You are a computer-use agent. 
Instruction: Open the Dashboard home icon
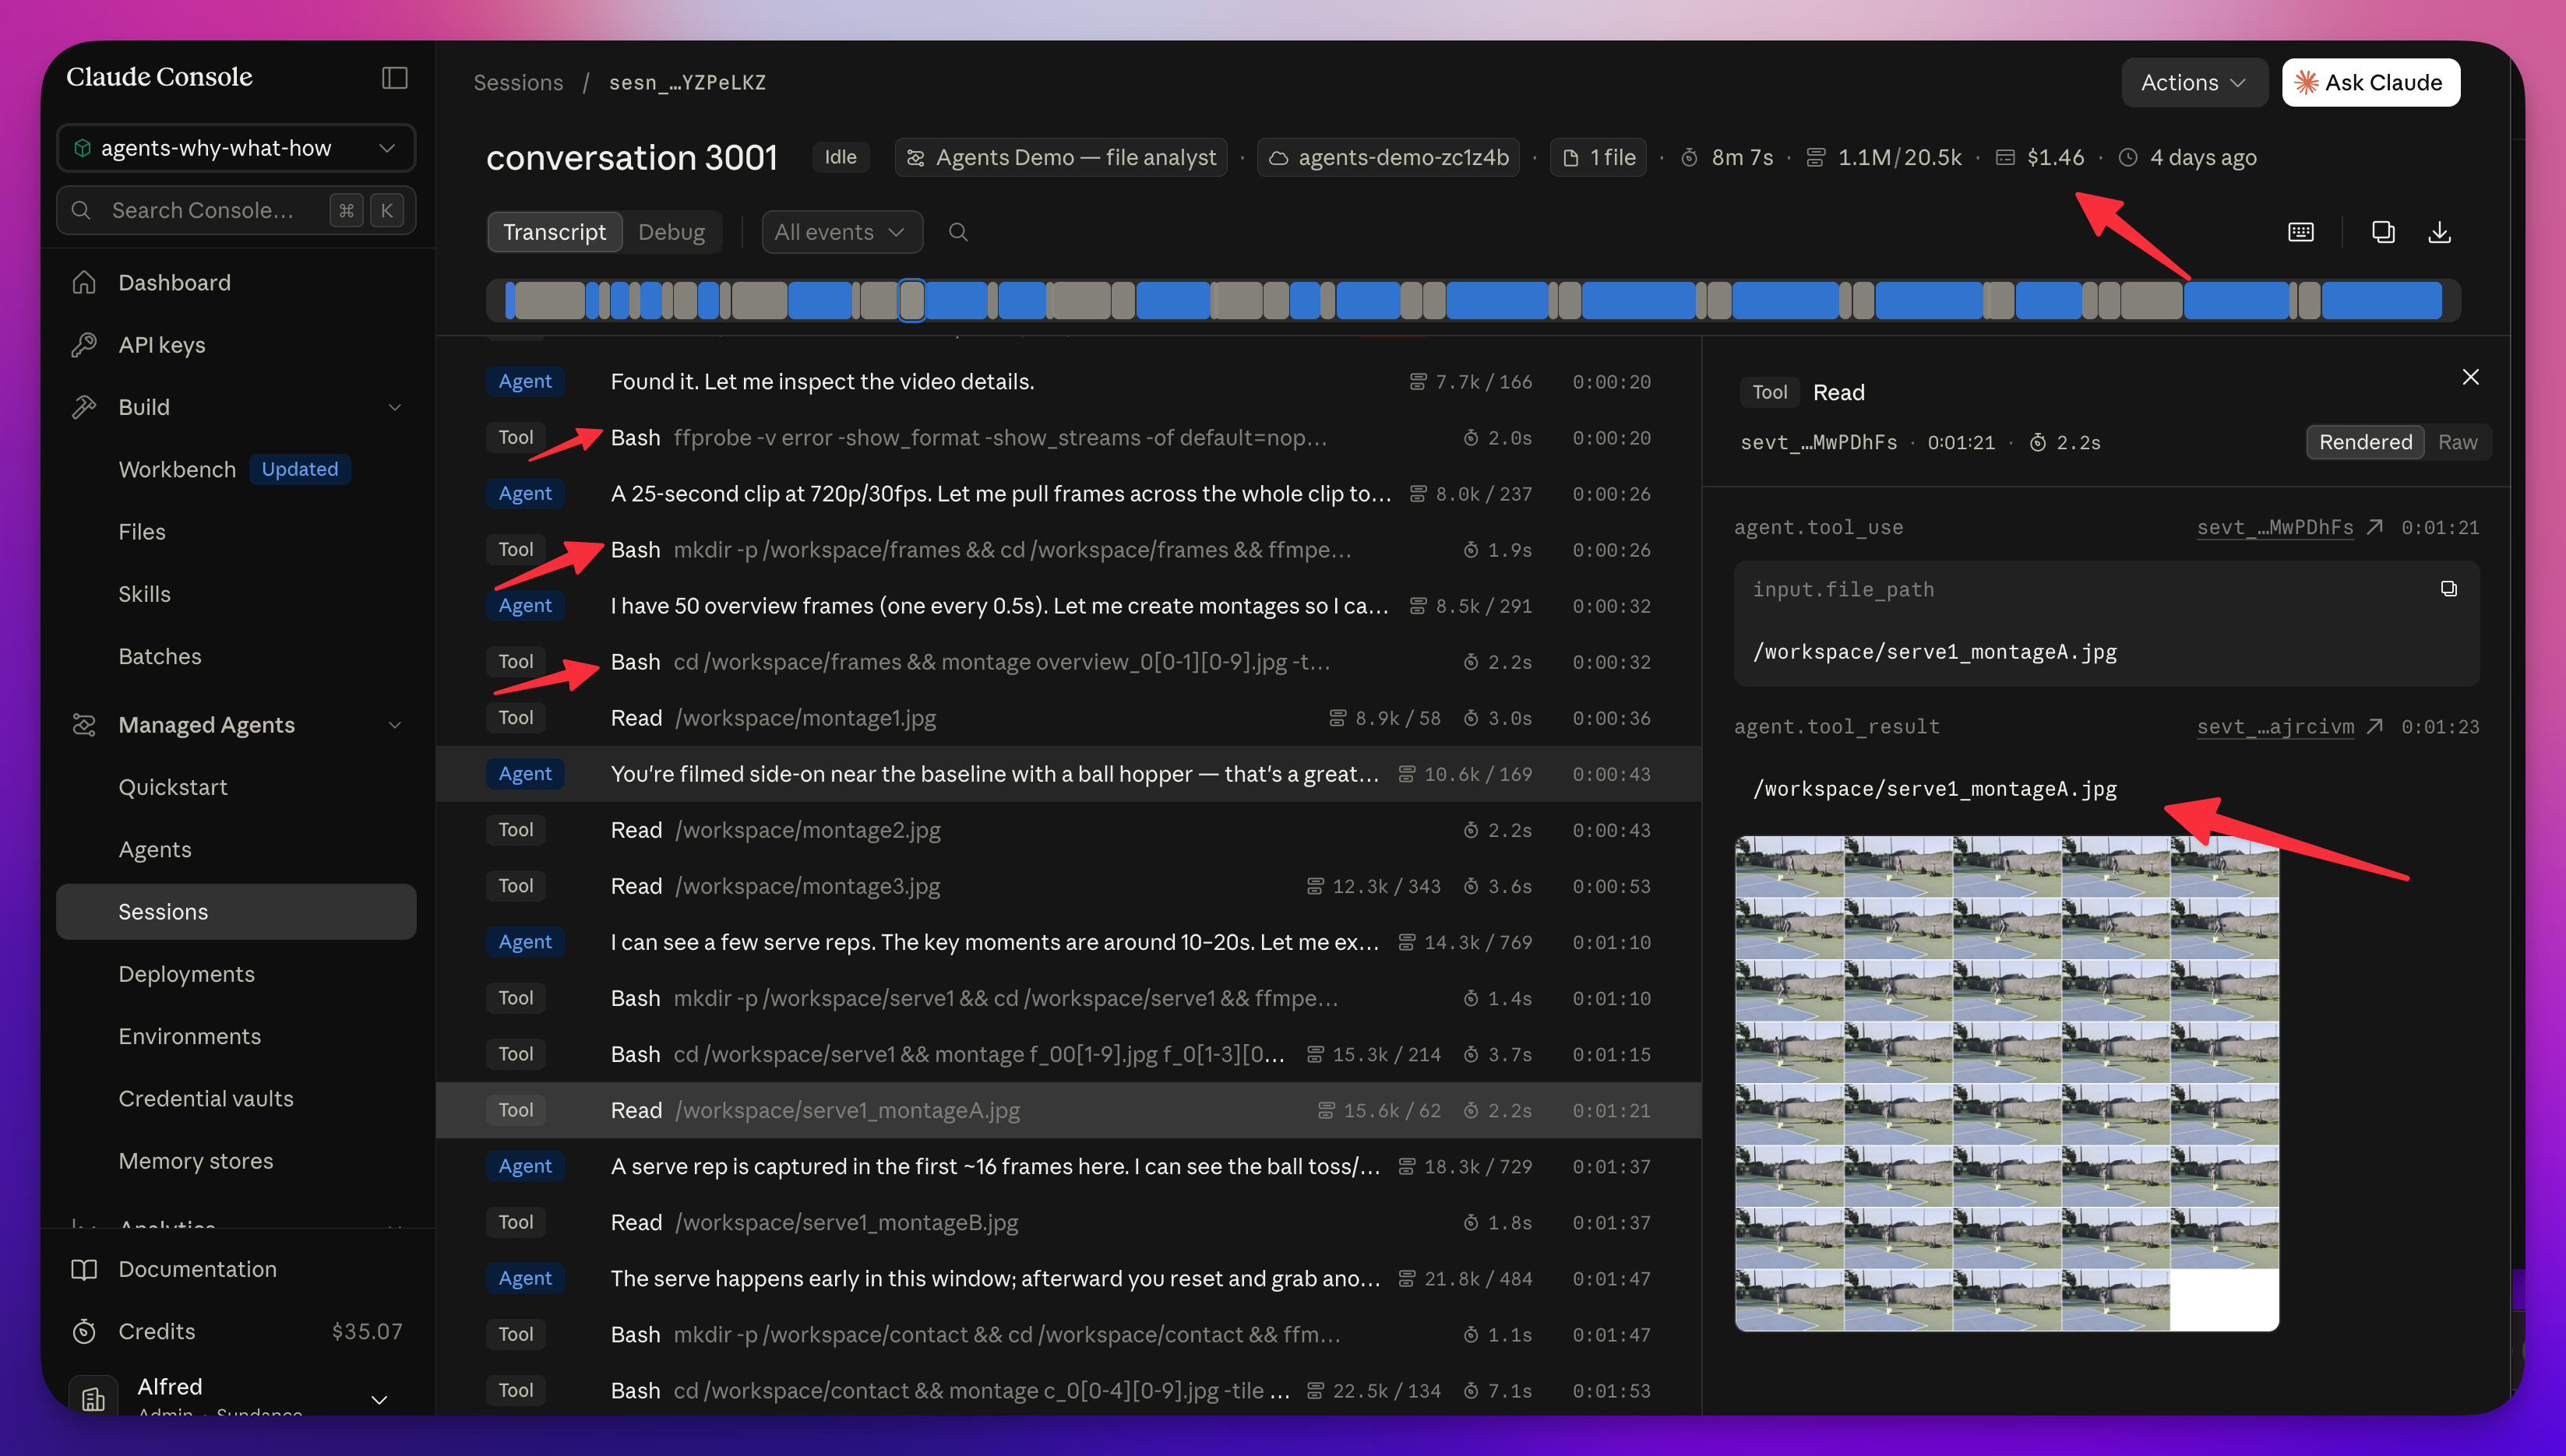(x=84, y=283)
